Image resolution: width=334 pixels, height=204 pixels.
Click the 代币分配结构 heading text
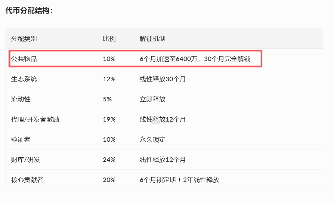(x=27, y=11)
